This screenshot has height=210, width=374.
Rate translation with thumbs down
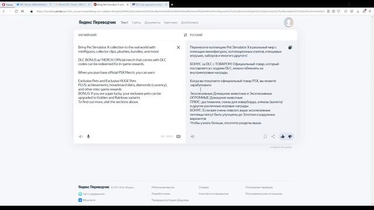coord(290,136)
